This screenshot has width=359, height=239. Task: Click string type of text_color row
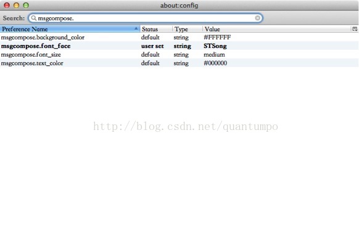pyautogui.click(x=181, y=63)
